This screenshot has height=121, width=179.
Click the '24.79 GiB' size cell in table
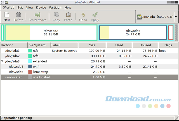tap(98, 67)
